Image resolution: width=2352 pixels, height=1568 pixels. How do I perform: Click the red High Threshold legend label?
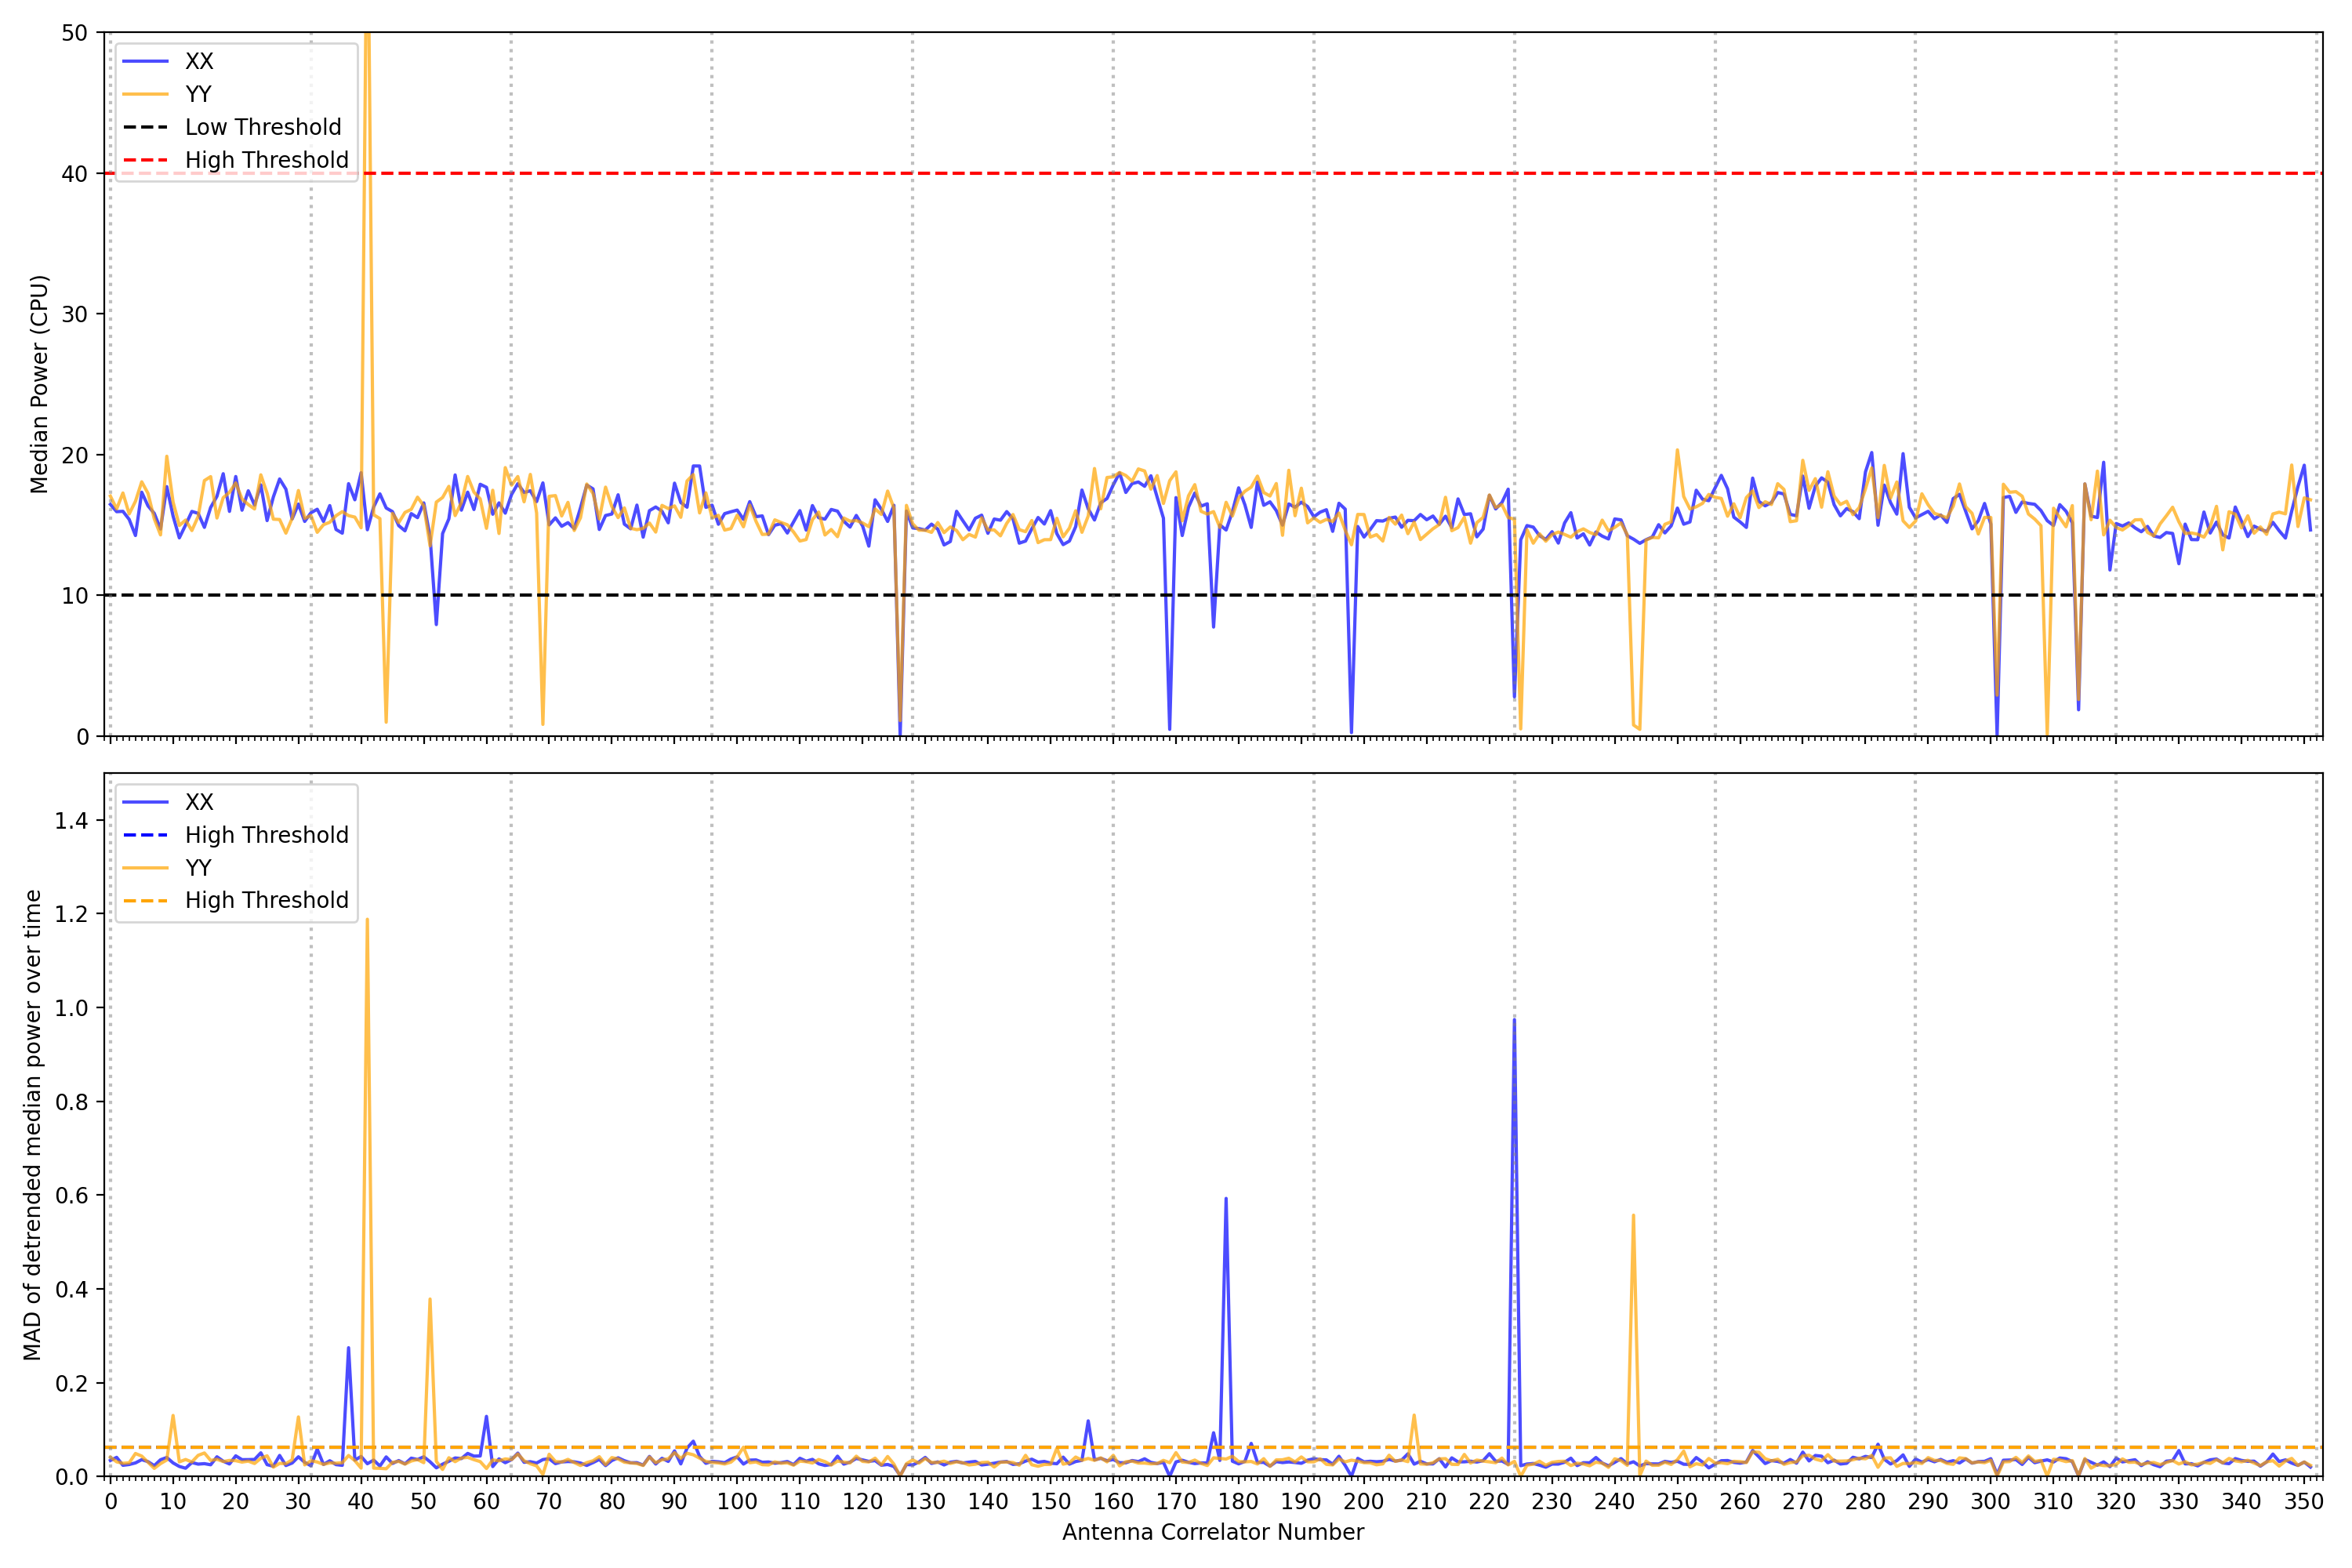(266, 160)
